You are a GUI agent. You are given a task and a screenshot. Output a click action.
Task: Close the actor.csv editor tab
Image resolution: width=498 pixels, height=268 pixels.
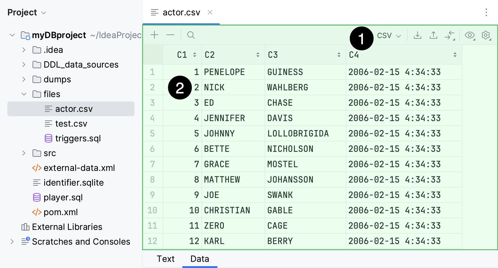[x=210, y=12]
